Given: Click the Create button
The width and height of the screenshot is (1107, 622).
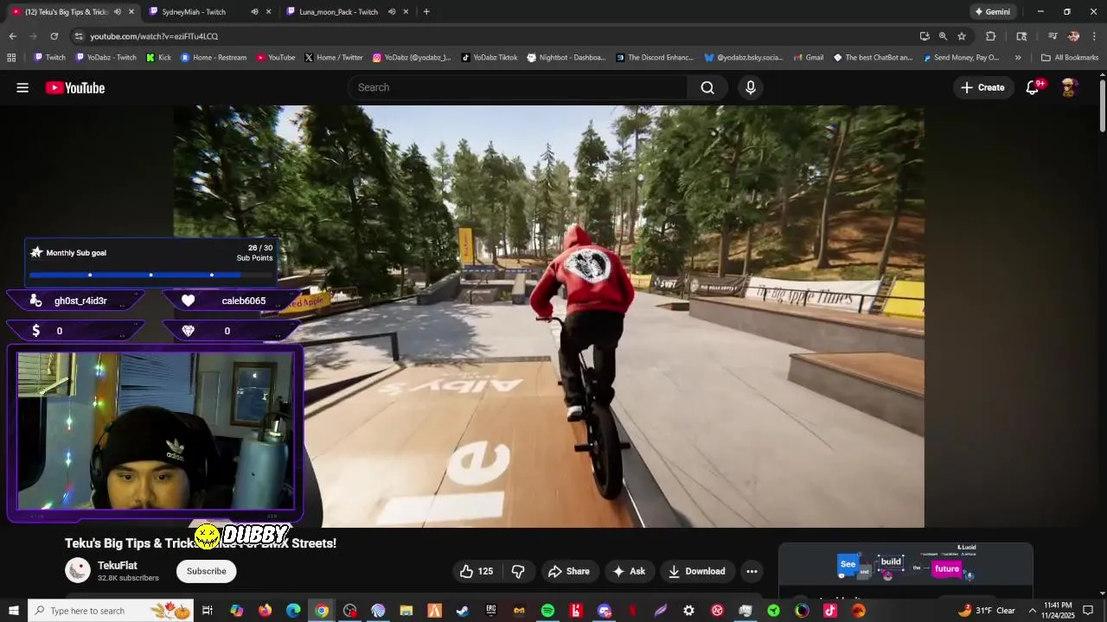Looking at the screenshot, I should pyautogui.click(x=982, y=87).
